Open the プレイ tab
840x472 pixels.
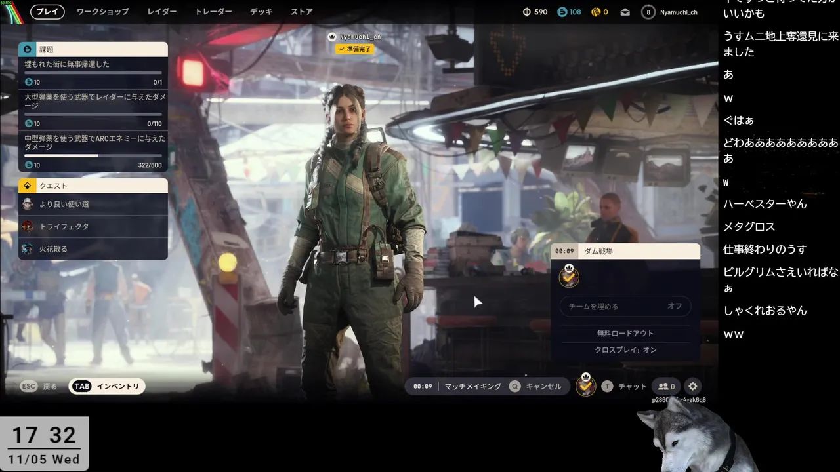[47, 12]
